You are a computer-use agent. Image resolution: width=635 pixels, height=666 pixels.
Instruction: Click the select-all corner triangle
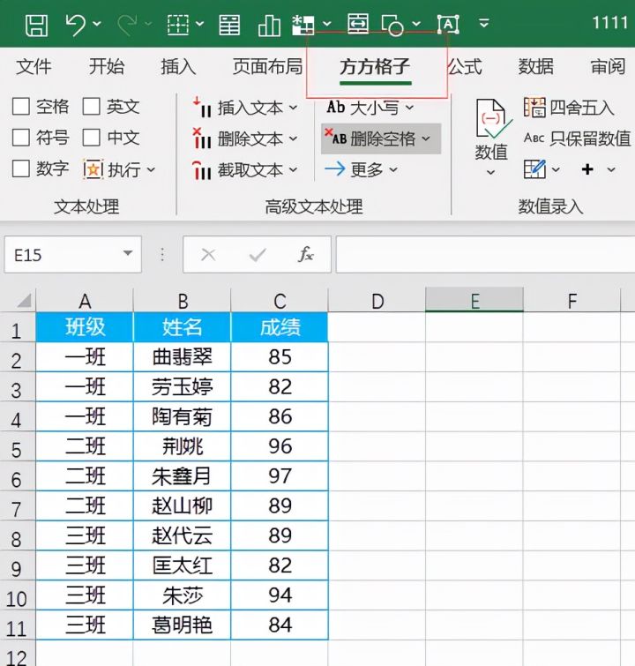(23, 300)
